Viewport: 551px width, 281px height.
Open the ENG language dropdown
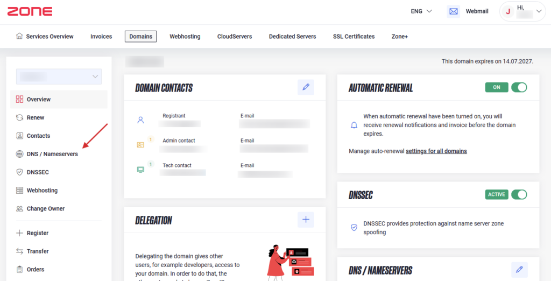[x=421, y=11]
